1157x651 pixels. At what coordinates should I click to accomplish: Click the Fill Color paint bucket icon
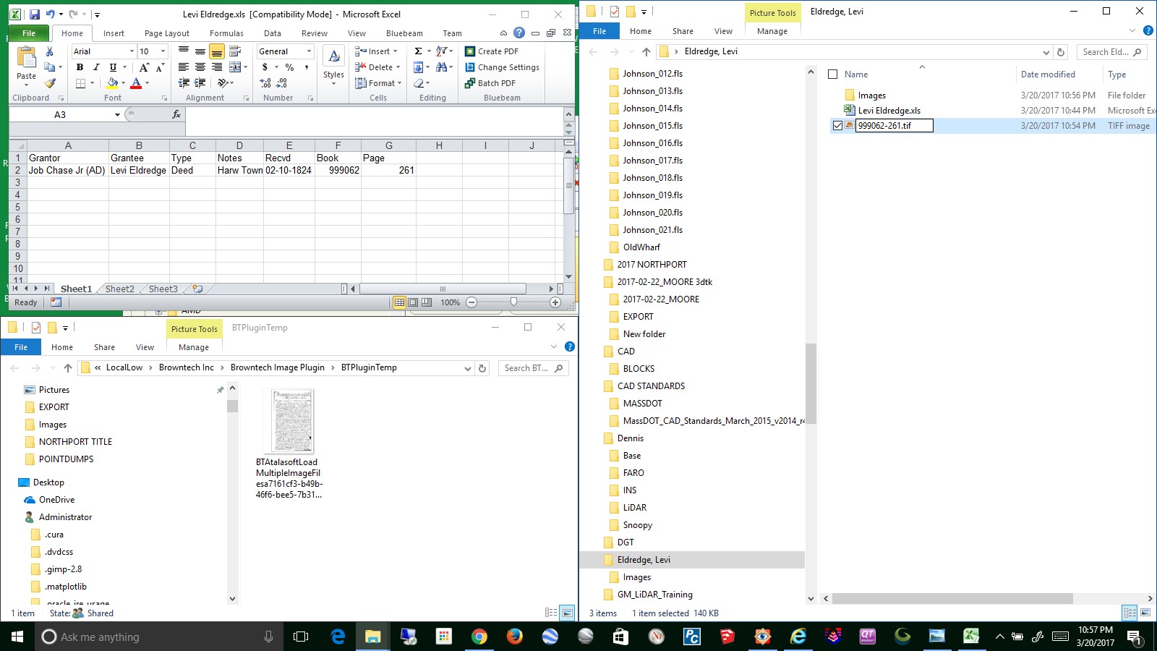point(112,83)
